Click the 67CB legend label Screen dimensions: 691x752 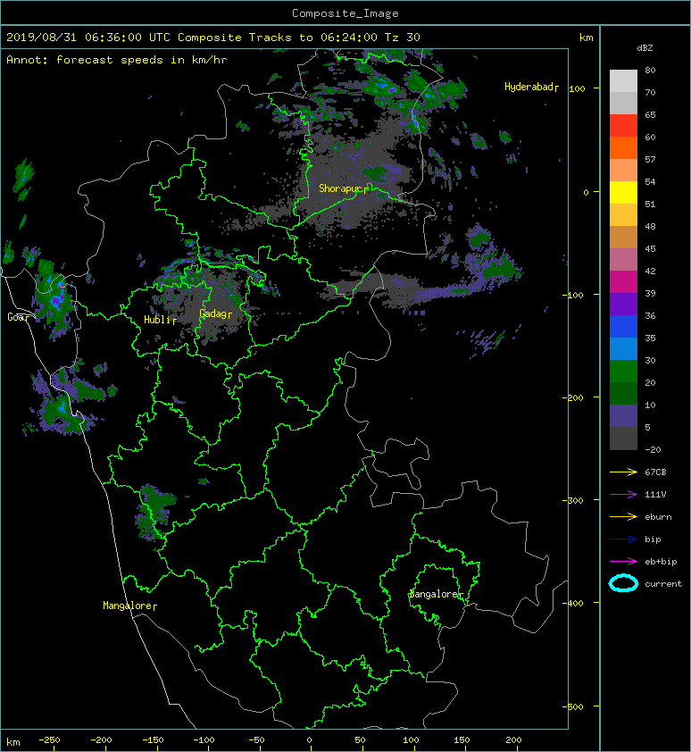pos(655,472)
